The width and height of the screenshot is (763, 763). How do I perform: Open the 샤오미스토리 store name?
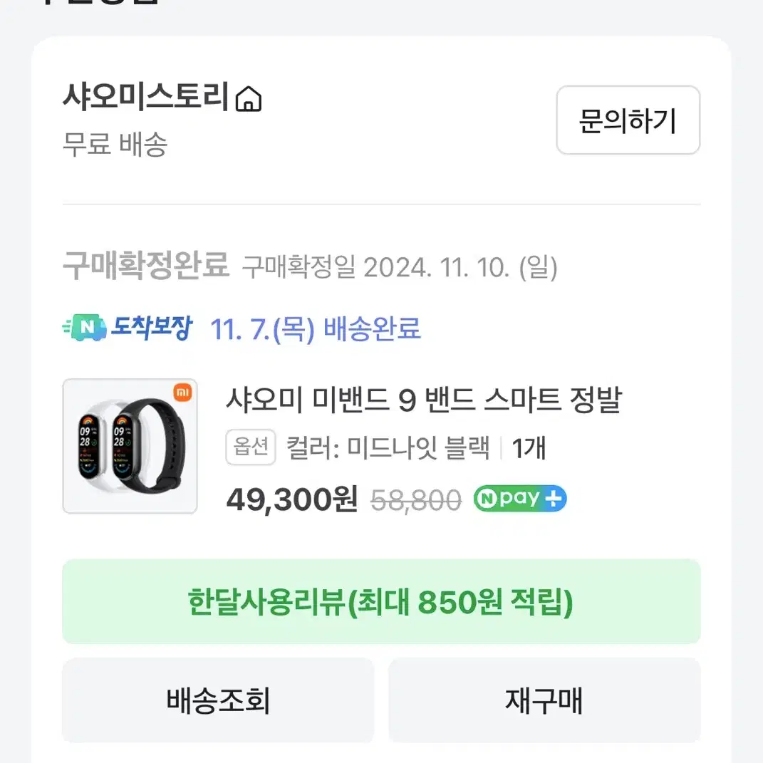tap(145, 97)
